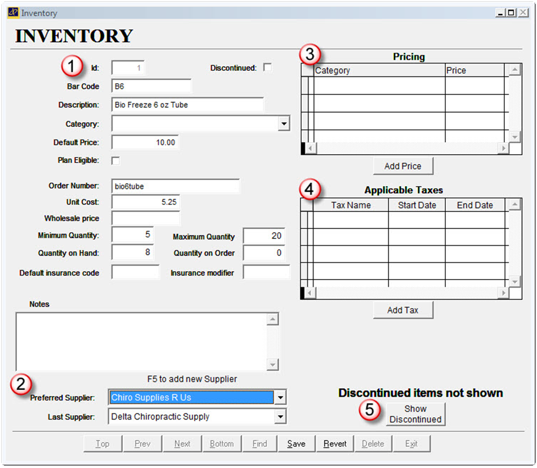Click the Minimum Quantity field
The height and width of the screenshot is (468, 537).
click(132, 235)
